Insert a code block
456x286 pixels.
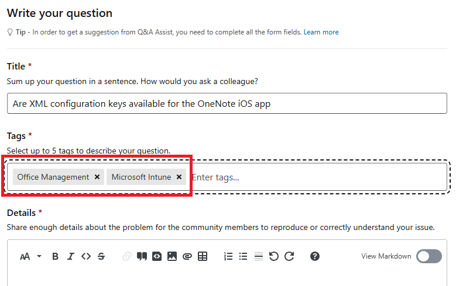tap(157, 256)
